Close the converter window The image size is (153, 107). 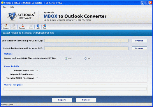click(150, 3)
